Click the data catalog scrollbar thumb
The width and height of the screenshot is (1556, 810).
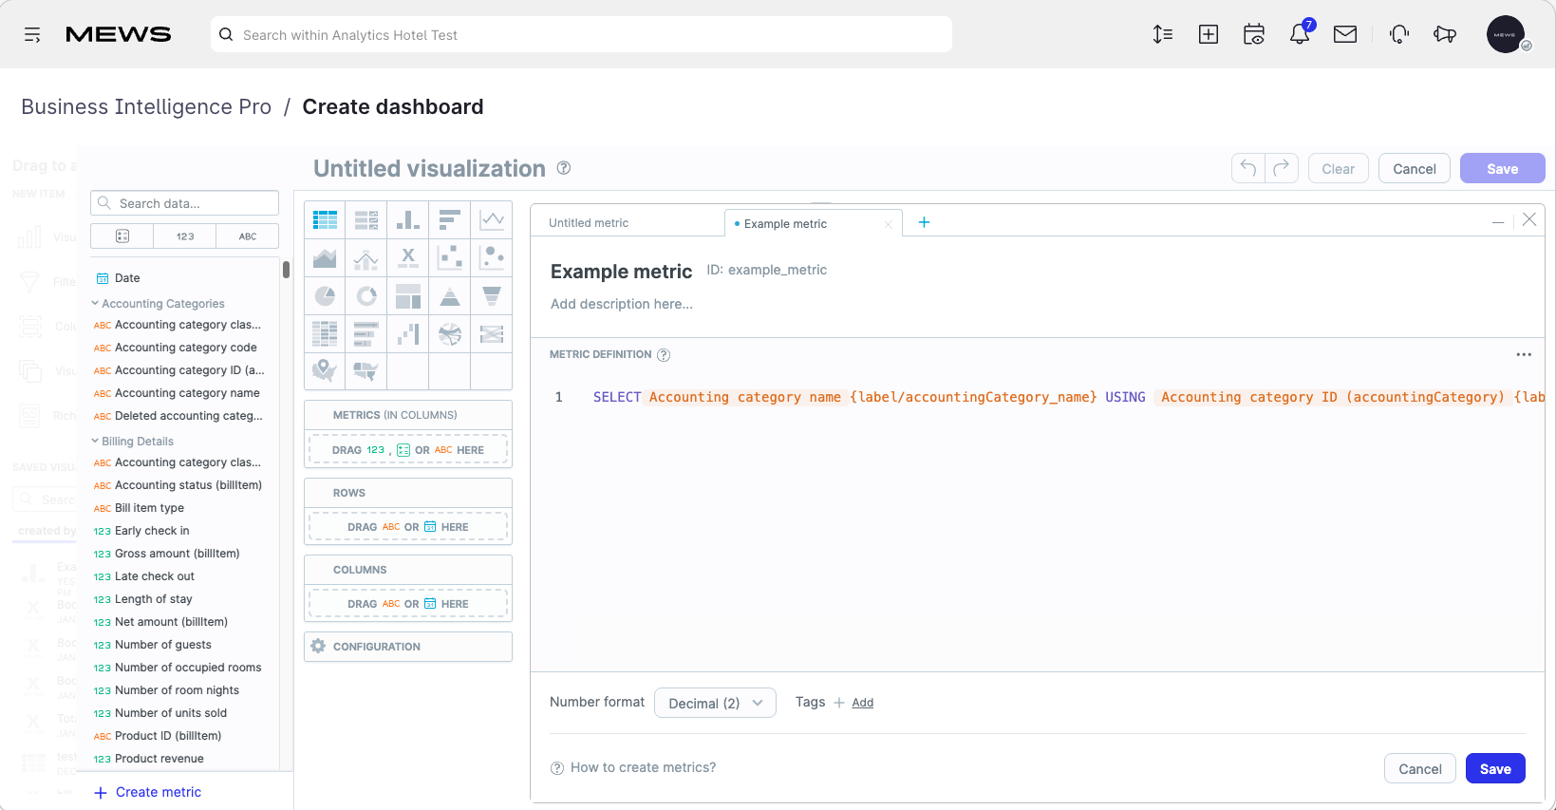(286, 270)
